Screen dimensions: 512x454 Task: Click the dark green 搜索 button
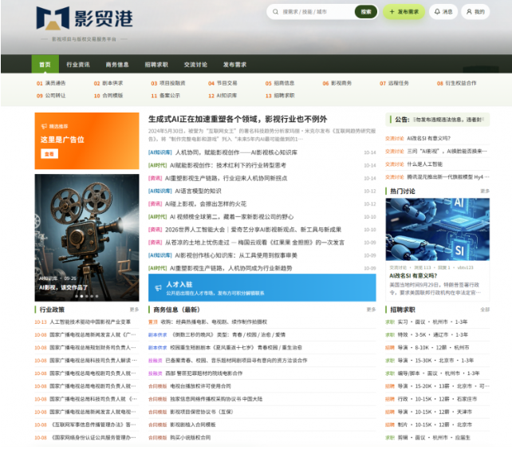(366, 12)
